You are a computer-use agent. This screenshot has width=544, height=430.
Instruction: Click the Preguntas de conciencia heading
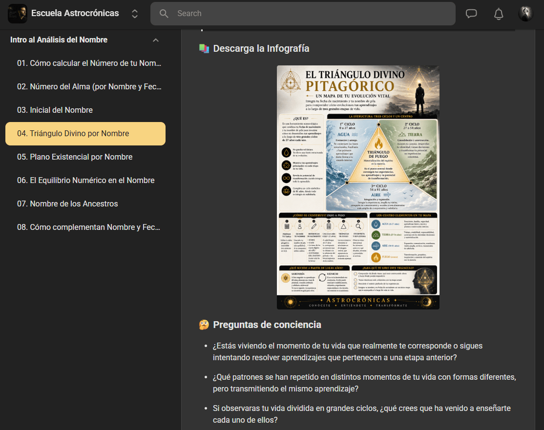coord(267,325)
